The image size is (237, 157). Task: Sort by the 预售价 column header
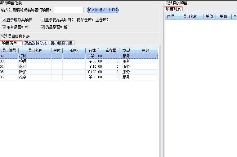94,50
